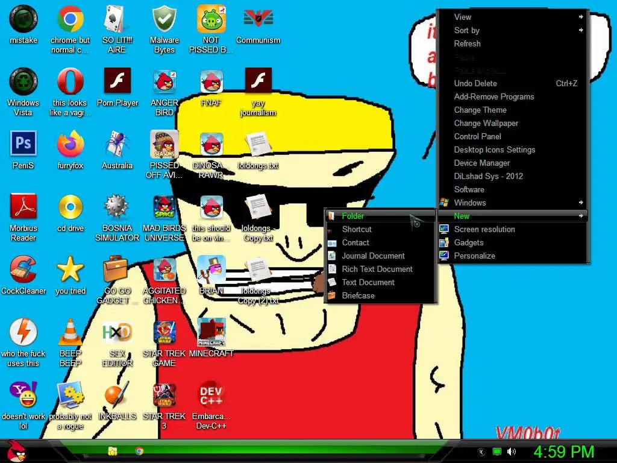Click the volume speaker tray icon
617x463 pixels.
(512, 452)
